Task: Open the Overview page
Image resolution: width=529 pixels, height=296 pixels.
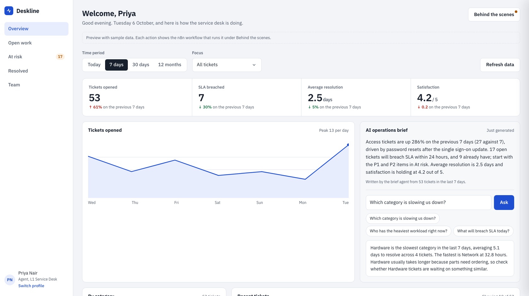Action: tap(36, 29)
